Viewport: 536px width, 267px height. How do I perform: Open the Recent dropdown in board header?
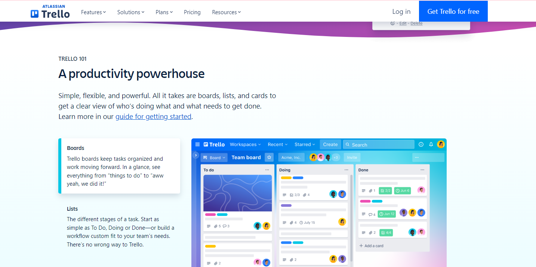pyautogui.click(x=278, y=144)
